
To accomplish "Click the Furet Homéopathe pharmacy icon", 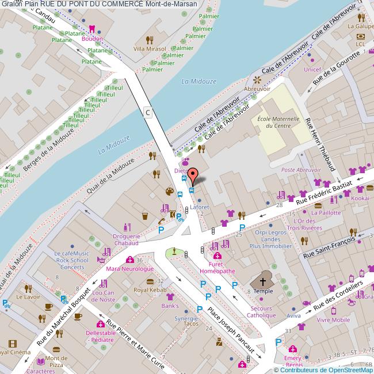I will [x=217, y=256].
